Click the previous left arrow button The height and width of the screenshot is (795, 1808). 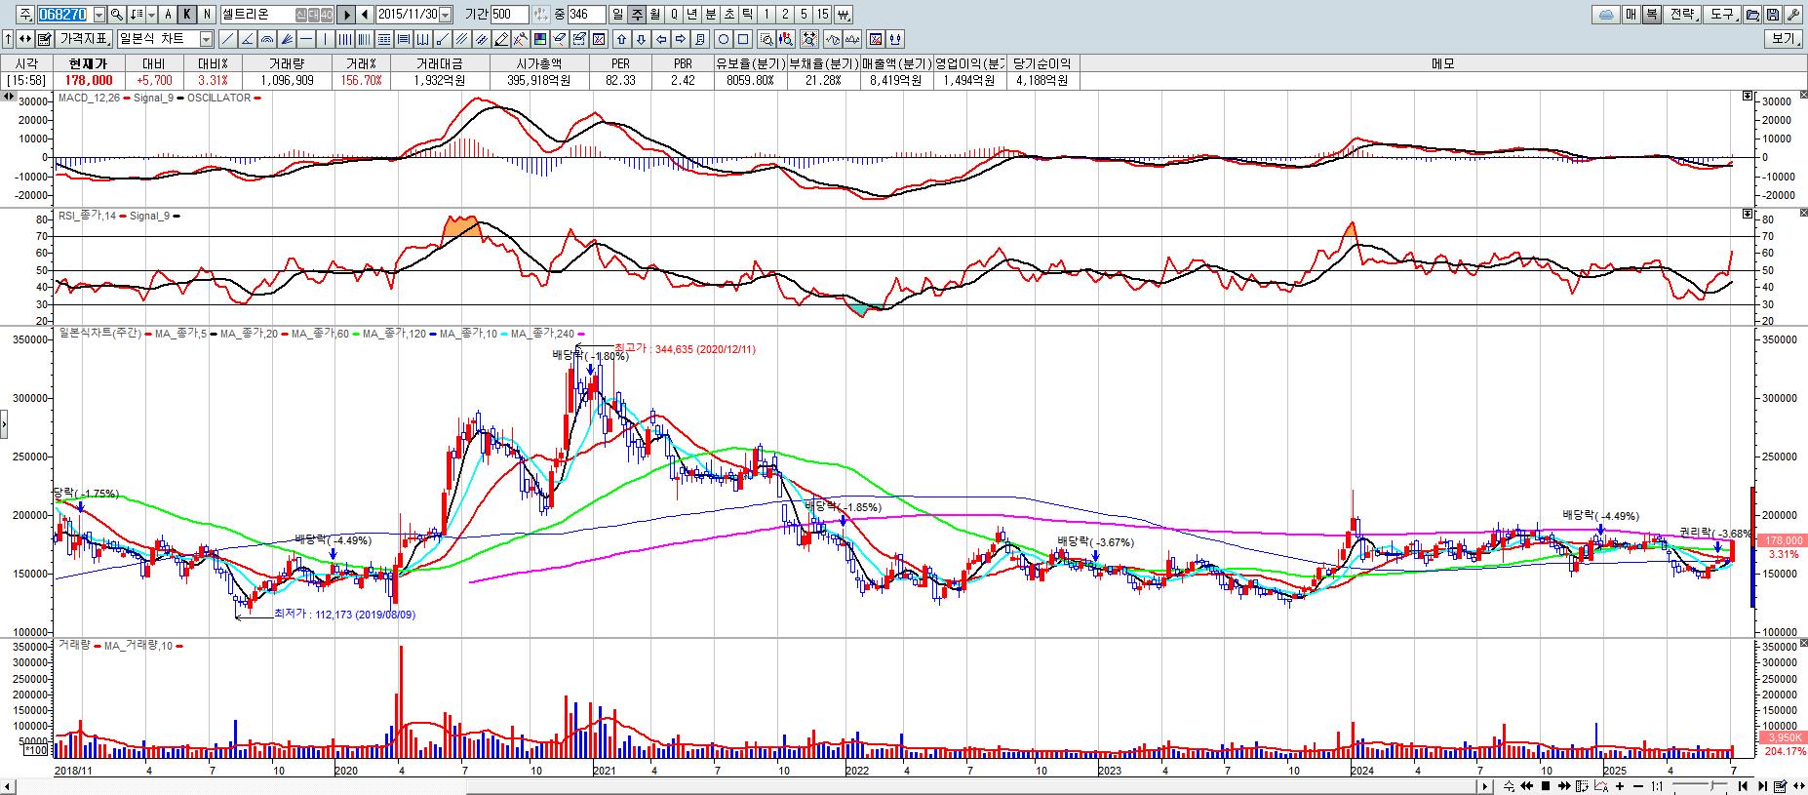tap(364, 15)
